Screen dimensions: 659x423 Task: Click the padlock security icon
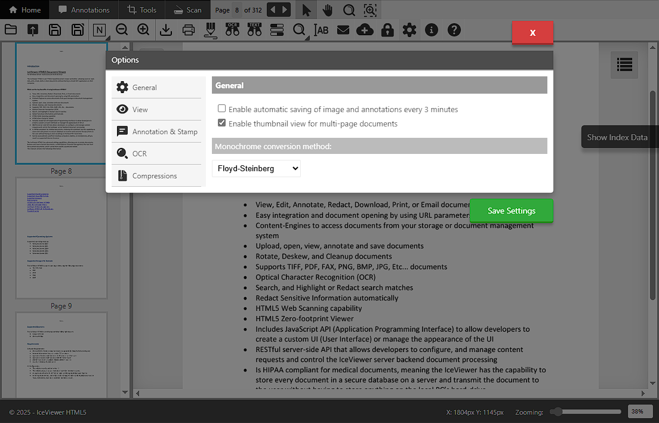click(387, 30)
